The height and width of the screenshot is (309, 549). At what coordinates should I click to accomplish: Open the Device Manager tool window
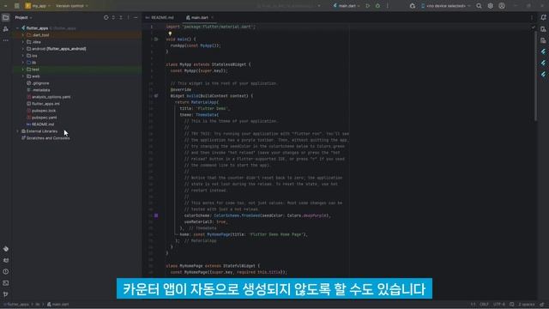click(543, 29)
